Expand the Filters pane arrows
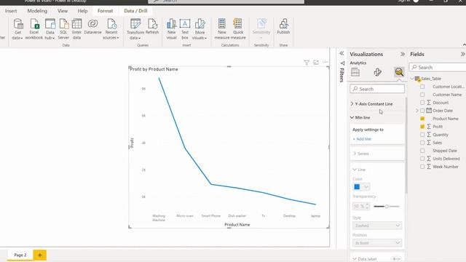This screenshot has height=262, width=466. (x=341, y=53)
